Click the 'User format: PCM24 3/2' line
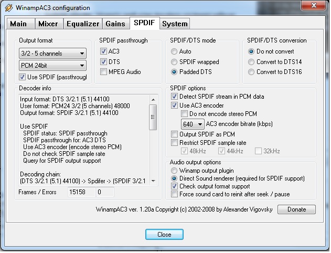This screenshot has width=331, height=253. click(x=75, y=106)
